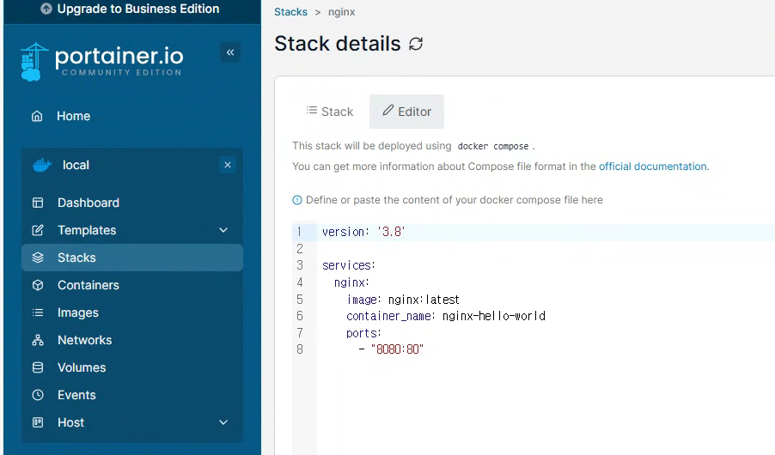The height and width of the screenshot is (455, 775).
Task: Click the nginx: service key line
Action: pos(351,282)
